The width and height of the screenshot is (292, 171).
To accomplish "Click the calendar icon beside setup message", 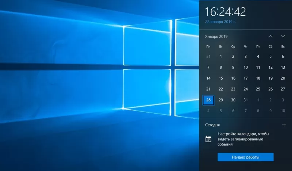I will click(208, 139).
